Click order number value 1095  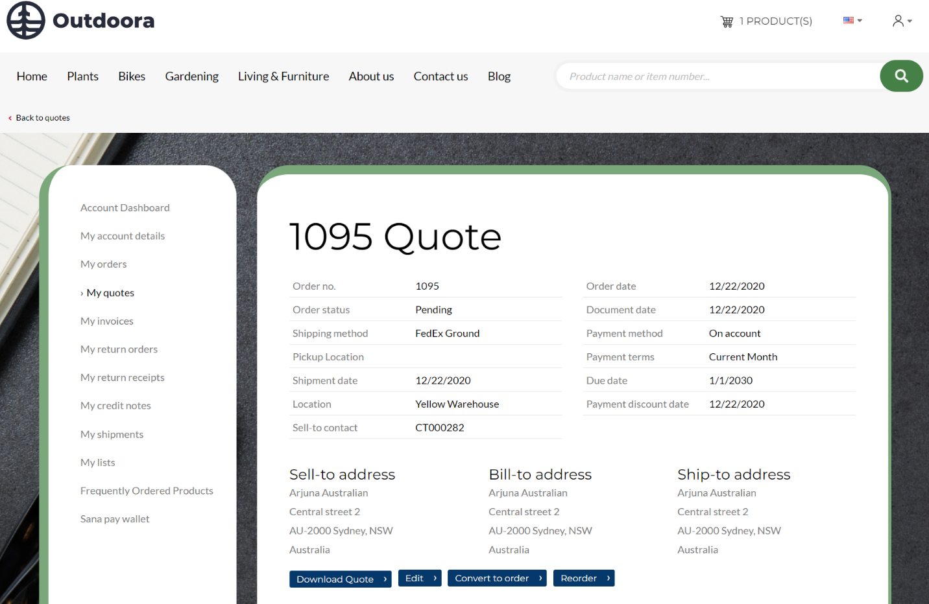click(x=428, y=286)
